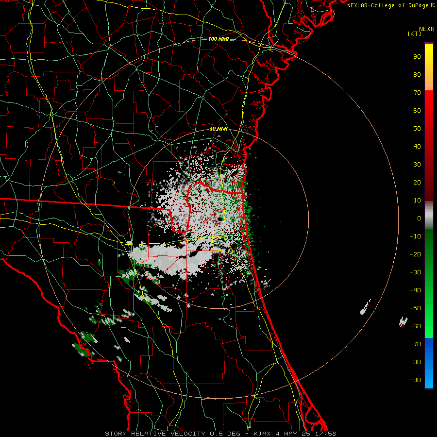Image resolution: width=437 pixels, height=437 pixels.
Task: Click the 50 NMI range ring label
Action: coord(218,129)
